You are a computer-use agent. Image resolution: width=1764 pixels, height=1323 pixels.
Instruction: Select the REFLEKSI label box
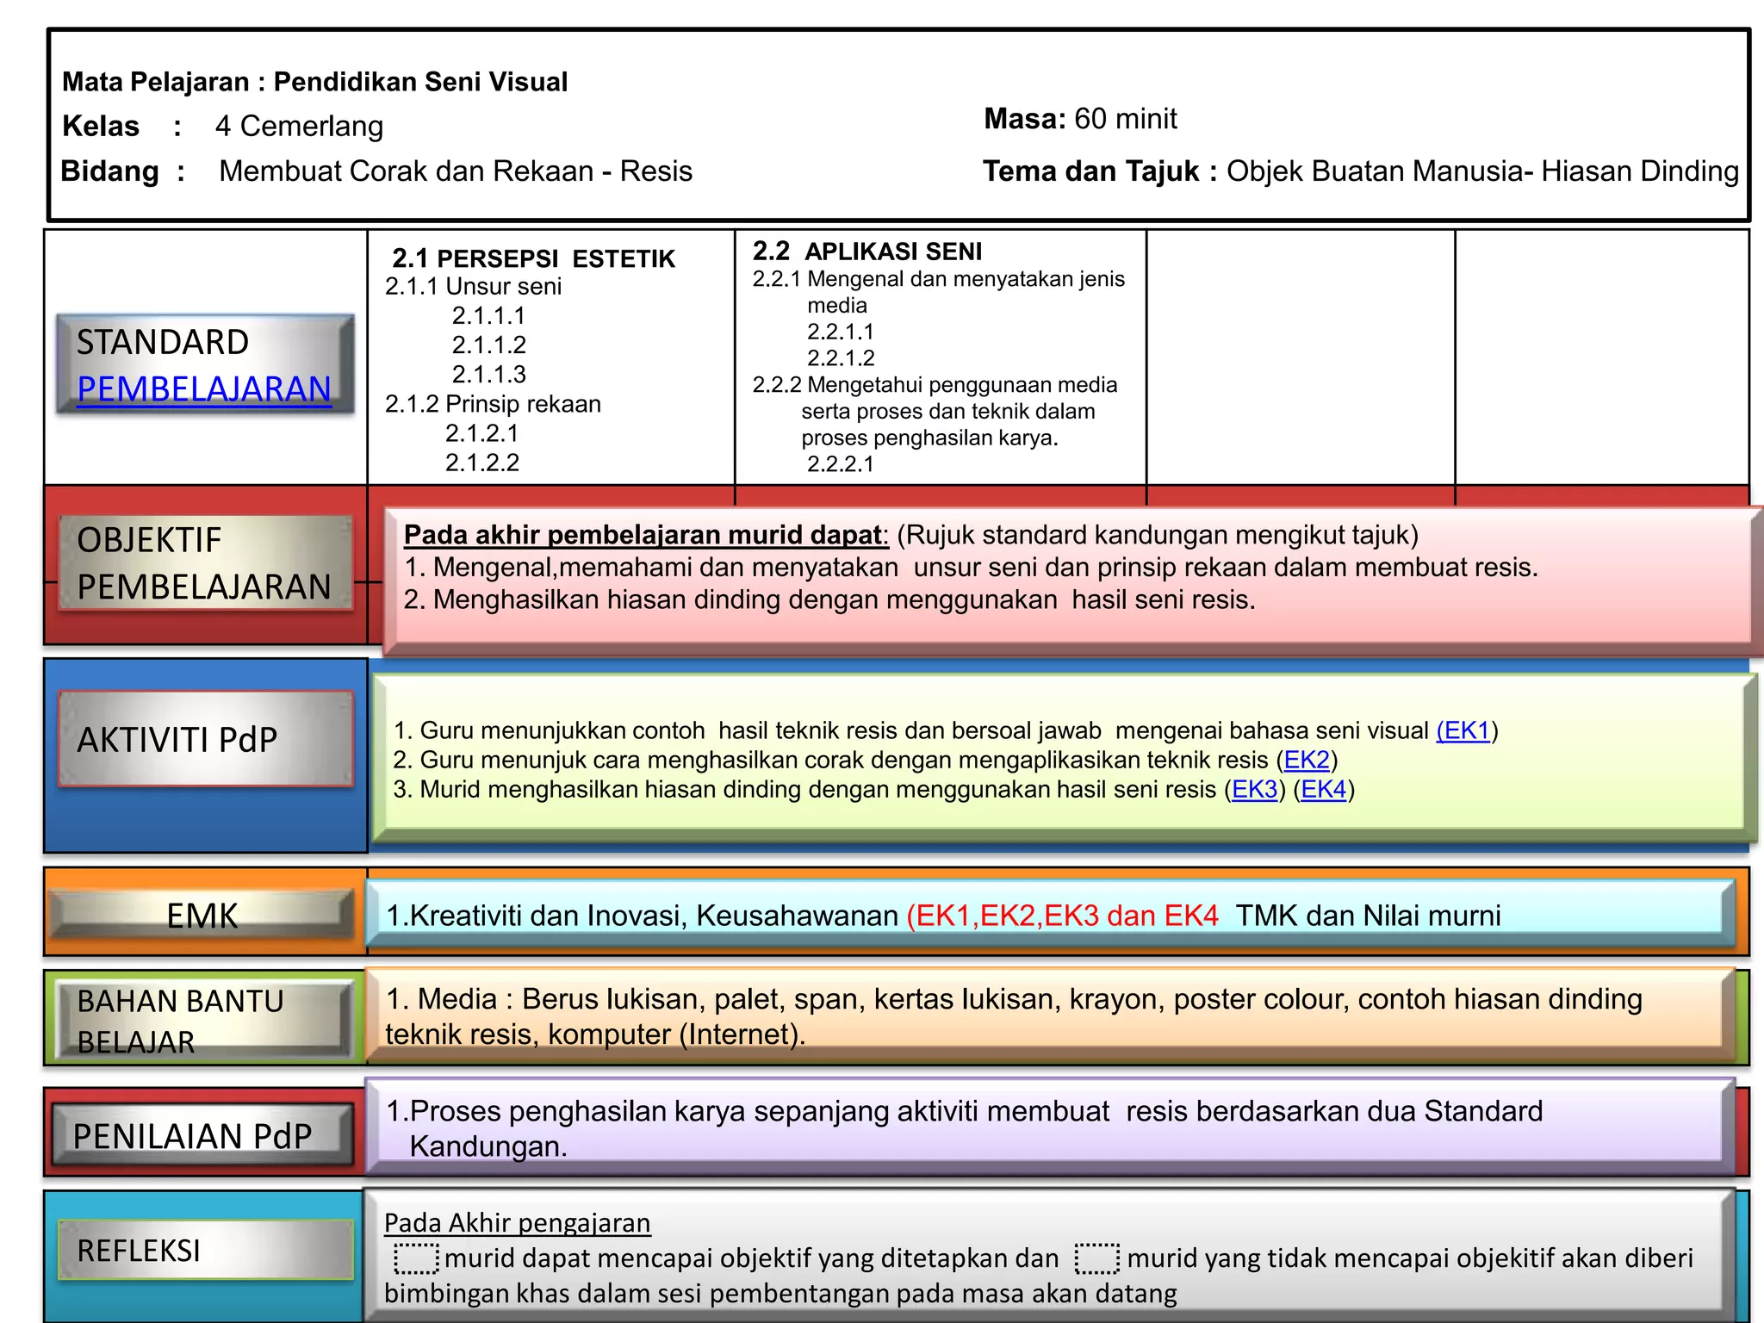205,1250
